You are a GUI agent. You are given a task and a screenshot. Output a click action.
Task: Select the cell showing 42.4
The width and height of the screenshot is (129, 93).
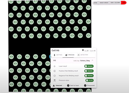31,8
